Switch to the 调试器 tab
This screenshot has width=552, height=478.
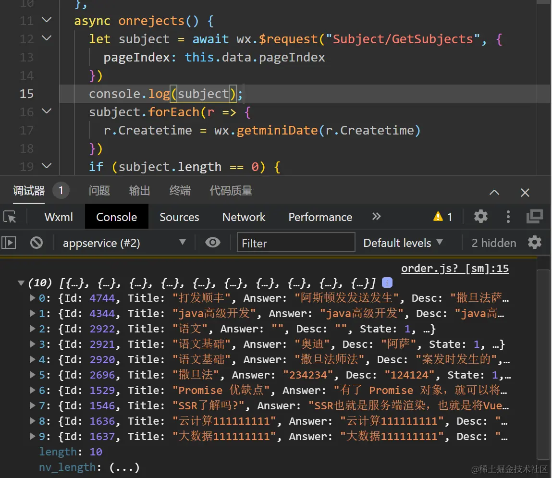click(29, 191)
